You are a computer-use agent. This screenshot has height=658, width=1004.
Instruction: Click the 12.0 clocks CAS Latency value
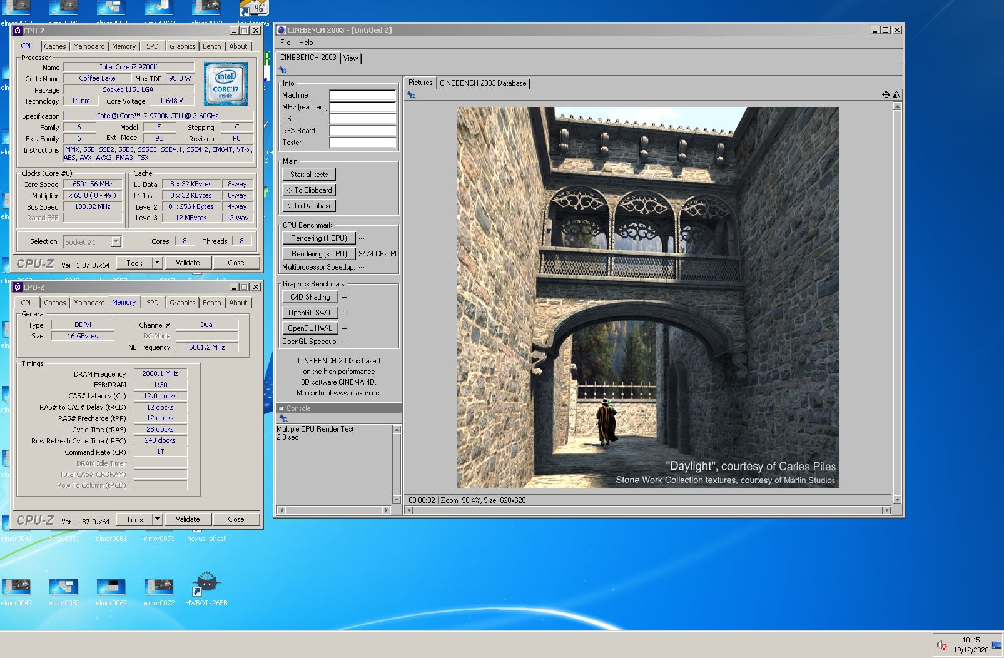pos(160,396)
